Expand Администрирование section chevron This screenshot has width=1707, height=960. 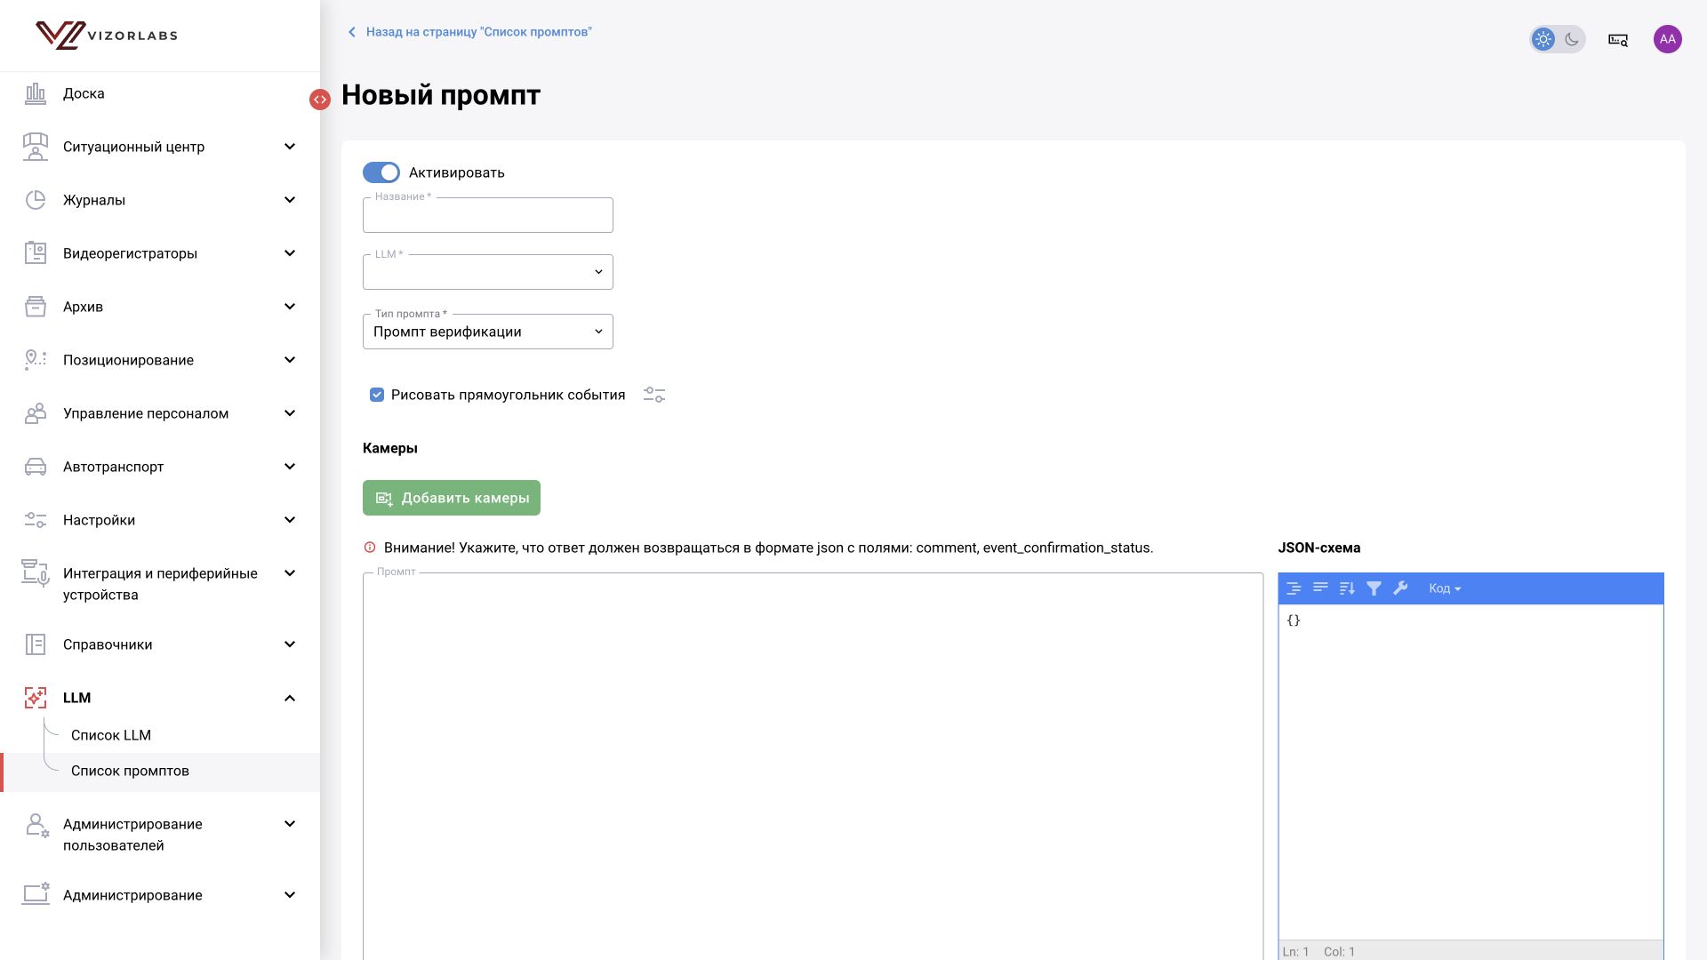pyautogui.click(x=290, y=895)
